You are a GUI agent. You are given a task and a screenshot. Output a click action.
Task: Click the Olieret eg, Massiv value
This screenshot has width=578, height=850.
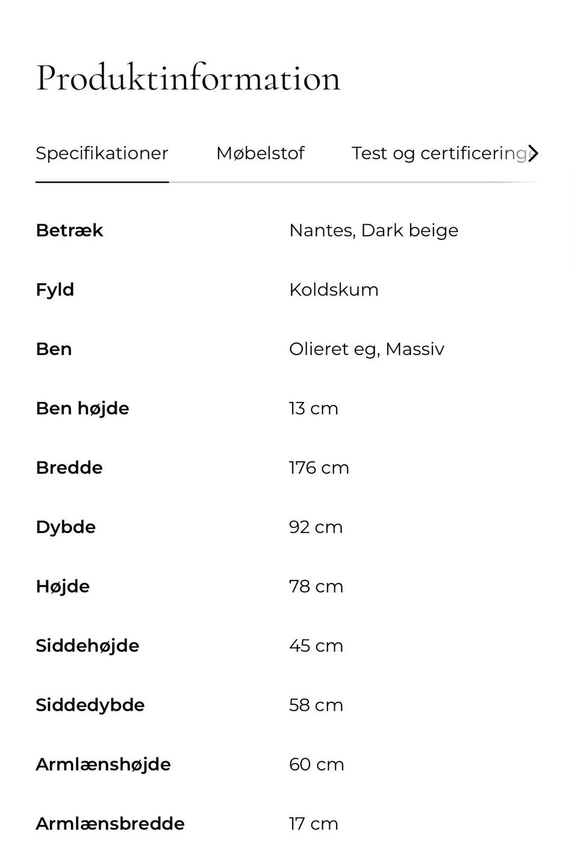point(366,349)
